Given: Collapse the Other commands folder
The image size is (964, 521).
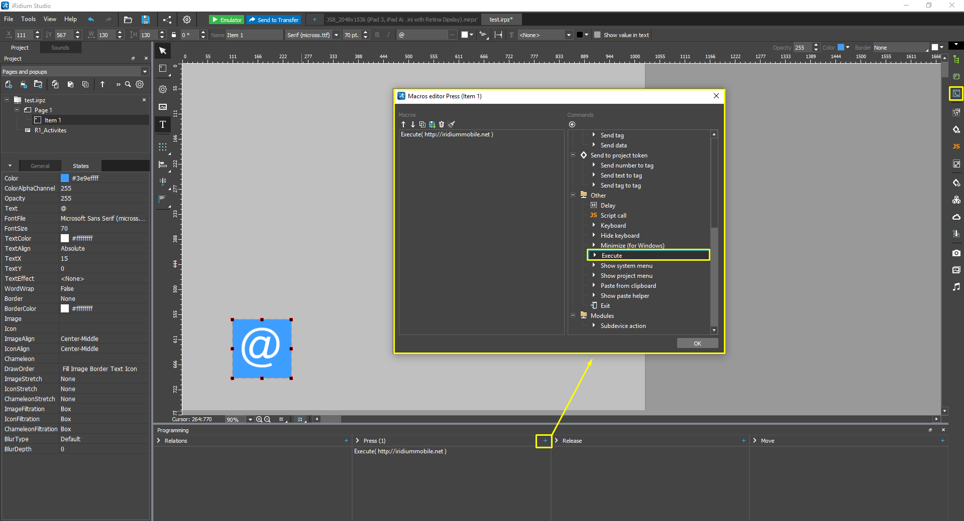Looking at the screenshot, I should click(x=573, y=196).
